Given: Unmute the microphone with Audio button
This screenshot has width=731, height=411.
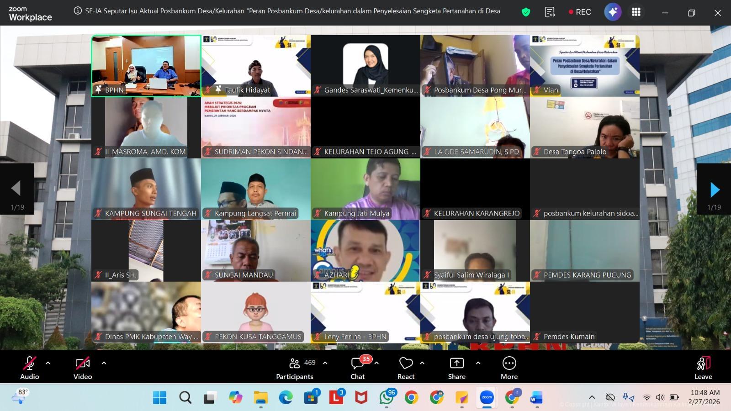Looking at the screenshot, I should [29, 368].
